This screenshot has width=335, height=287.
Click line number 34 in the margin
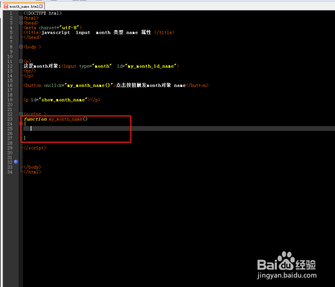10,172
